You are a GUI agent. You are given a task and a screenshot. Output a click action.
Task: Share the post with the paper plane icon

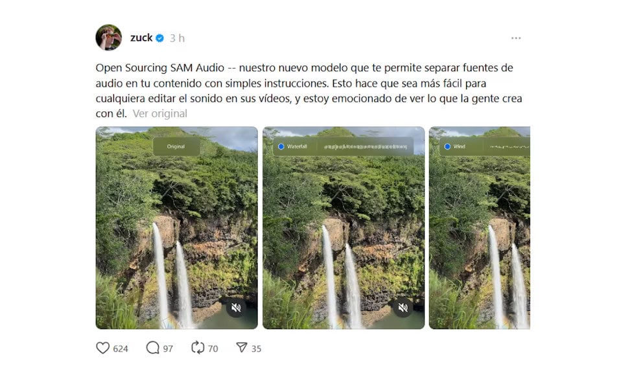pos(241,348)
